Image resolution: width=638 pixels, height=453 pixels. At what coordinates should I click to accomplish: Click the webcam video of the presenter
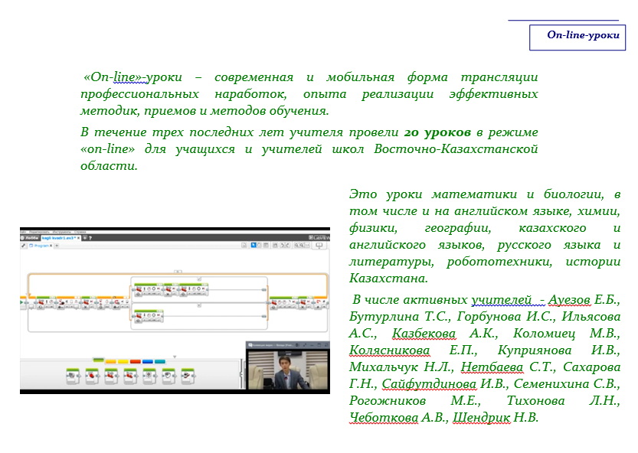point(286,364)
